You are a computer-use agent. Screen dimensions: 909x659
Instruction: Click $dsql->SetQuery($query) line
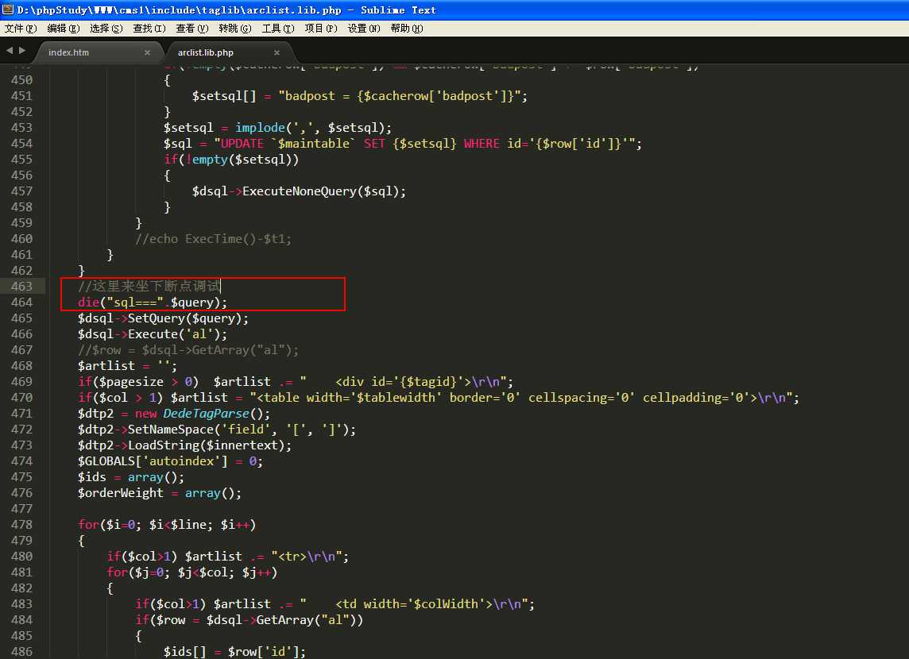[x=163, y=318]
